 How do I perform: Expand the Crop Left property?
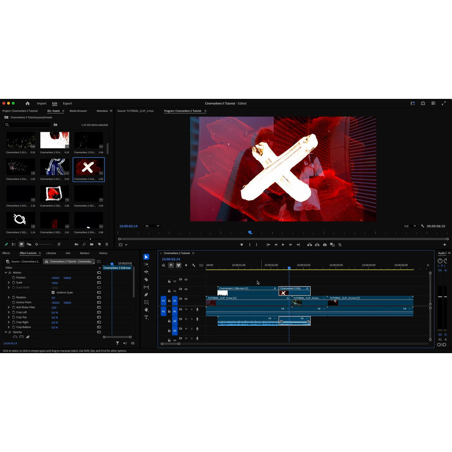click(9, 312)
